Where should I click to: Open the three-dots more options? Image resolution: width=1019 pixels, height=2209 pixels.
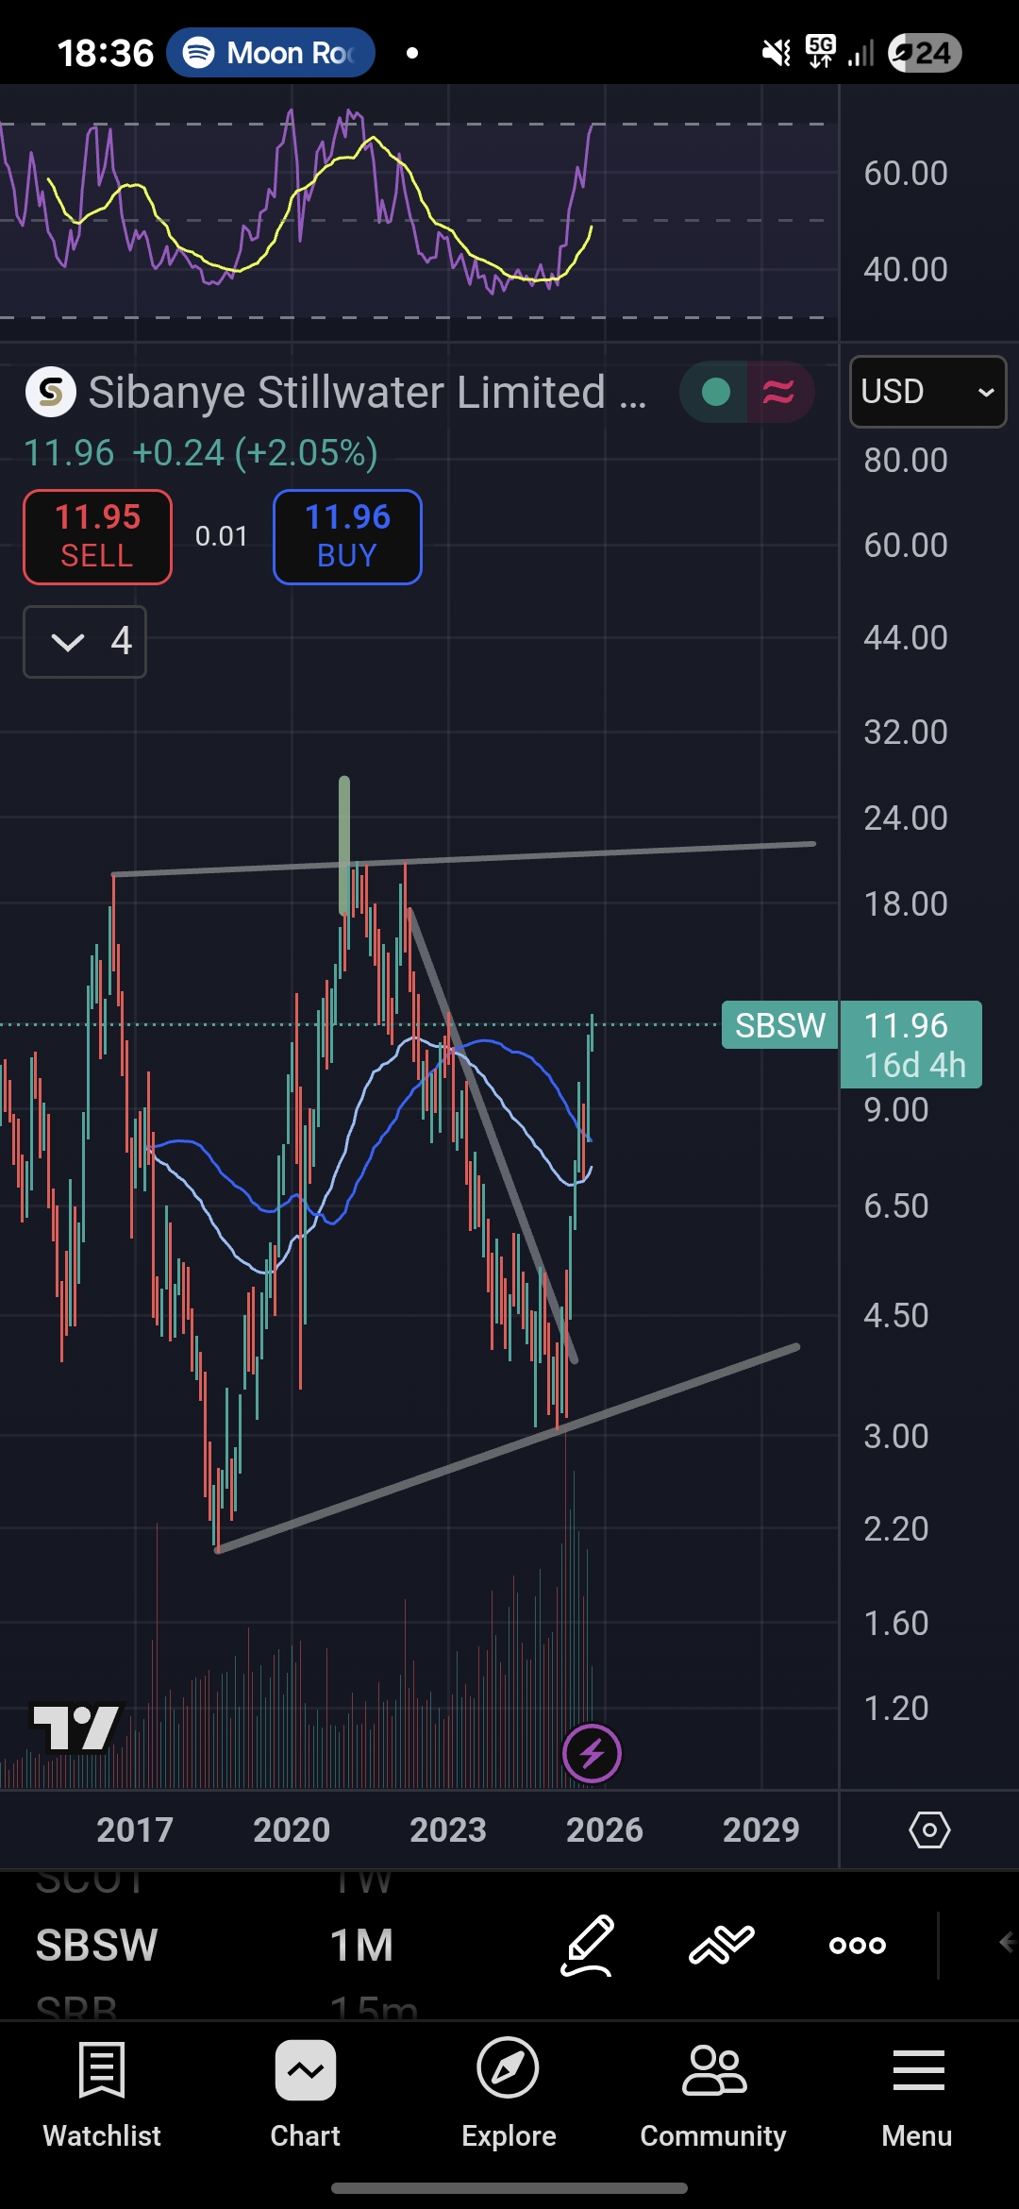[x=858, y=1945]
